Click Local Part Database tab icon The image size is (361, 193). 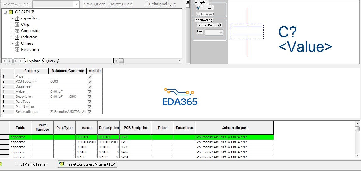[1, 164]
